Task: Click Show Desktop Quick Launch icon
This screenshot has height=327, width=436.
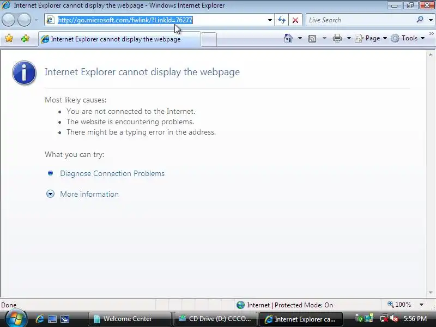Action: [52, 319]
